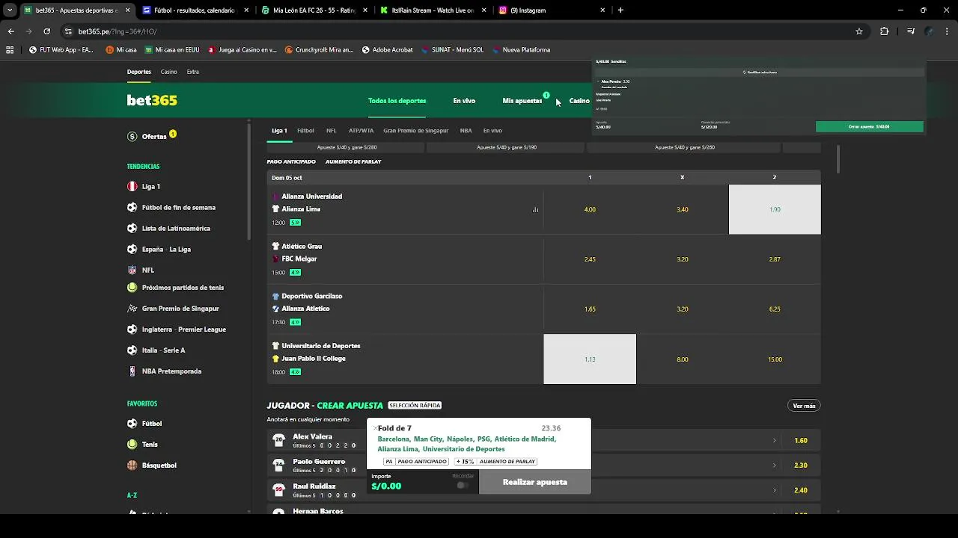Open the browser extensions menu
Image resolution: width=958 pixels, height=538 pixels.
point(885,31)
